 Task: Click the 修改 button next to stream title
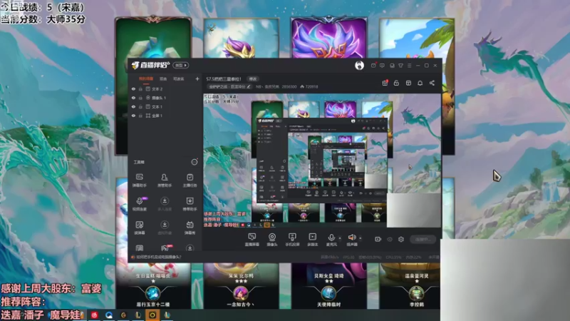253,79
